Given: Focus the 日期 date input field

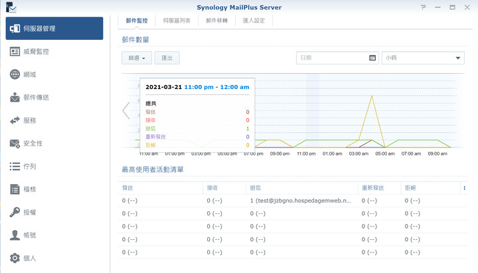Looking at the screenshot, I should [337, 58].
